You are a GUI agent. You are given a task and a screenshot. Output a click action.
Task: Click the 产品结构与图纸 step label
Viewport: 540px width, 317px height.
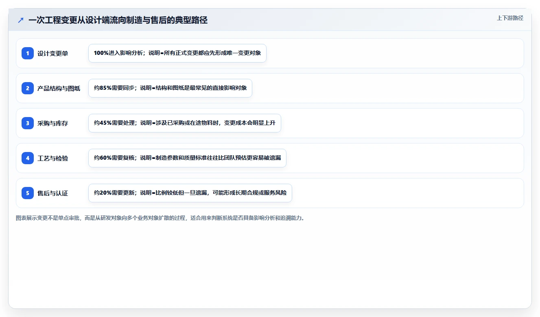(x=59, y=88)
